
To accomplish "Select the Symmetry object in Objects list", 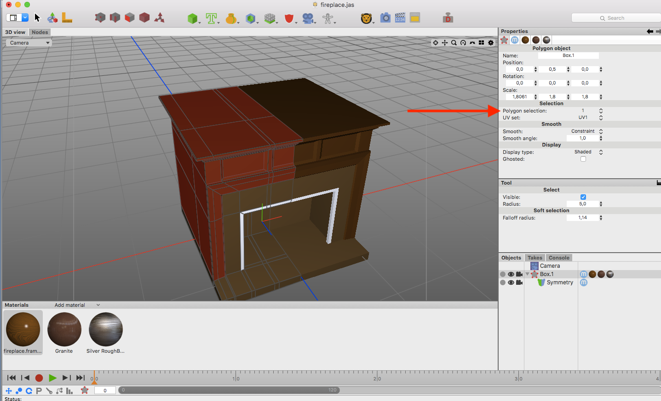I will (x=559, y=282).
